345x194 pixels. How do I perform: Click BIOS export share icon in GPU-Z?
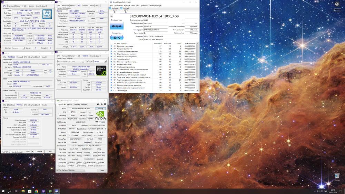click(x=96, y=122)
